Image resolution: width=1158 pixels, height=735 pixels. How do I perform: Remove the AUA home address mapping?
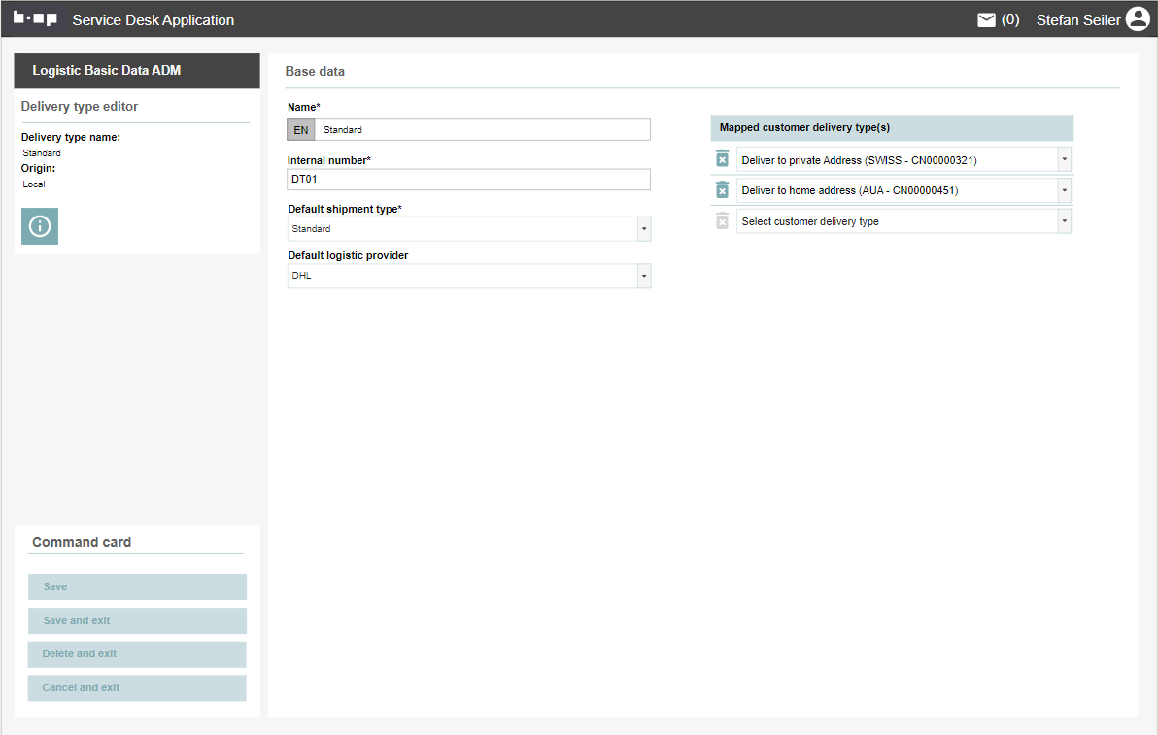722,190
